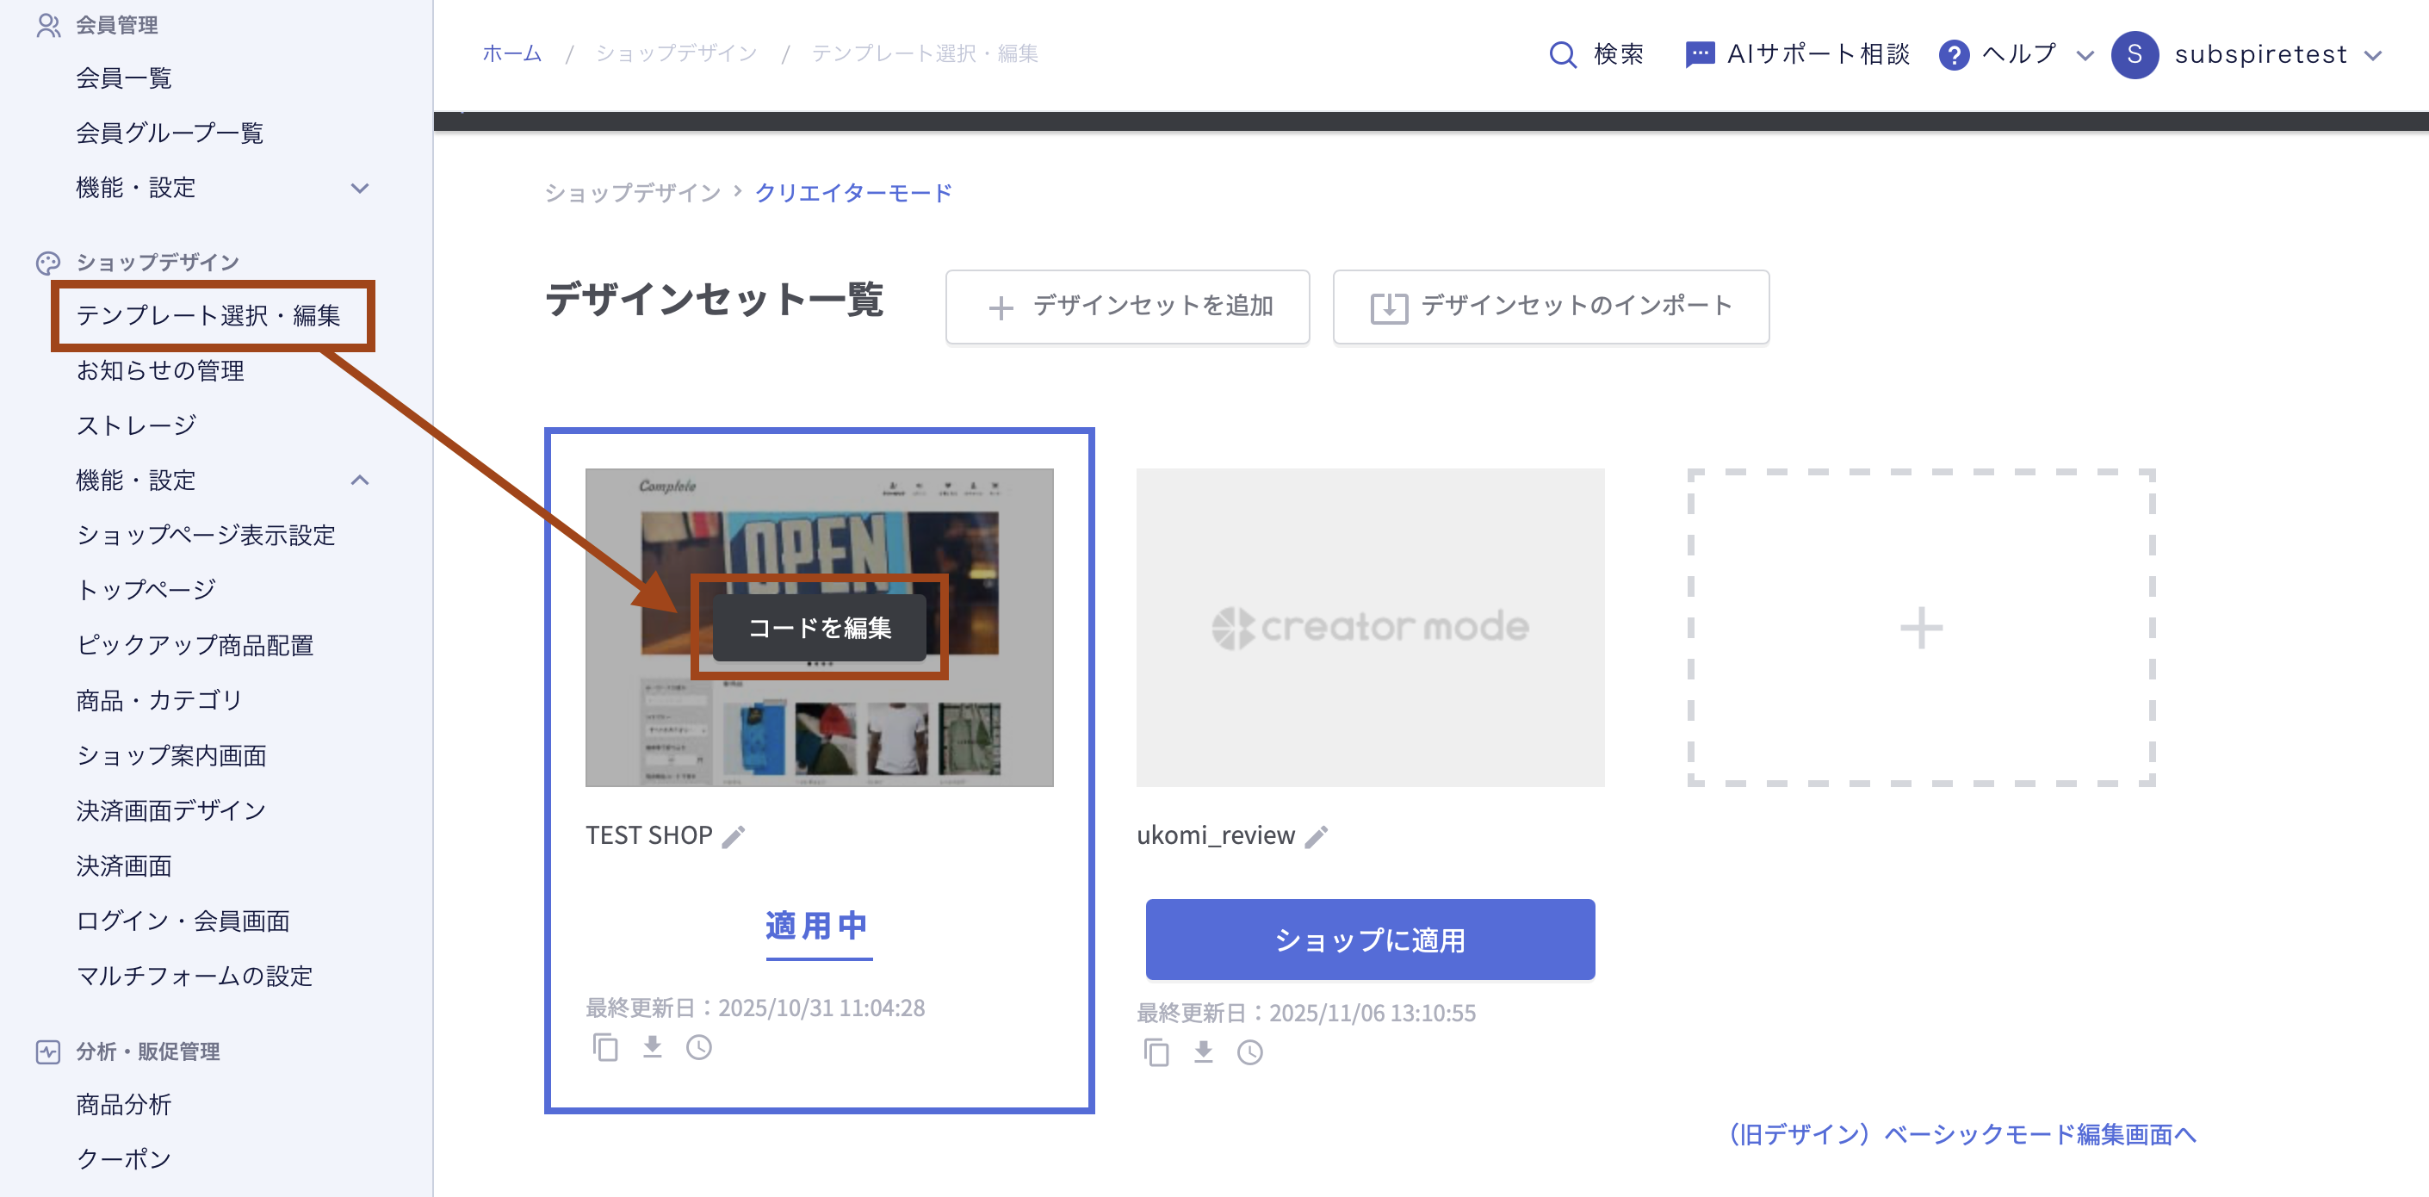Go to お知らせの管理 page
The height and width of the screenshot is (1197, 2429).
click(160, 370)
